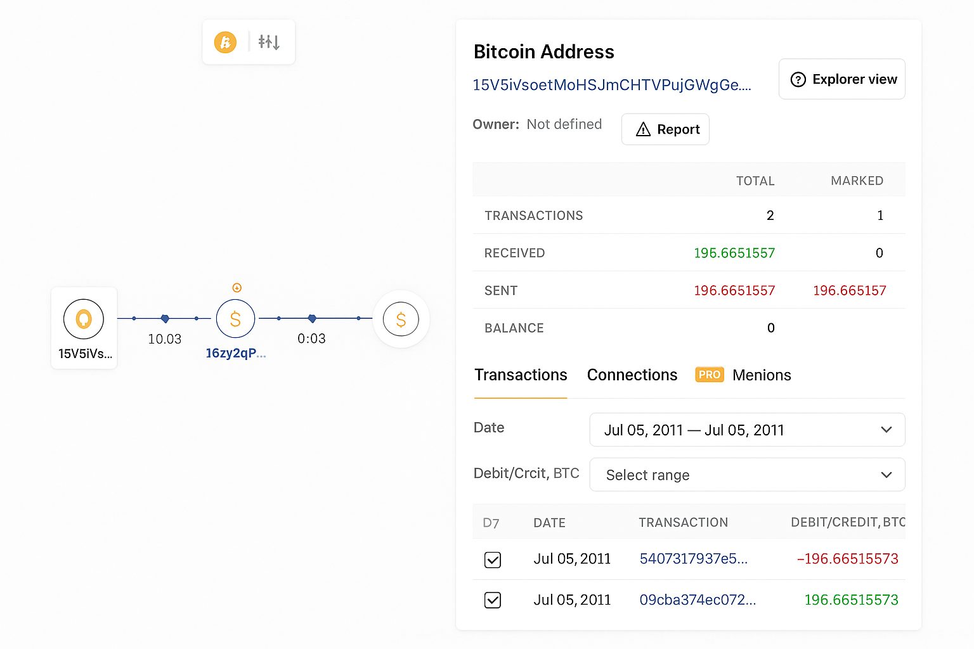974x649 pixels.
Task: Open the graph filter settings icon
Action: coord(269,42)
